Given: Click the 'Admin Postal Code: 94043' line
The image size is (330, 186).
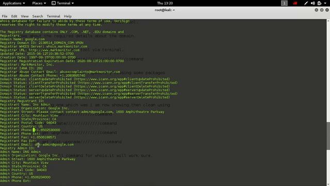Looking at the screenshot, I should coord(23,170).
